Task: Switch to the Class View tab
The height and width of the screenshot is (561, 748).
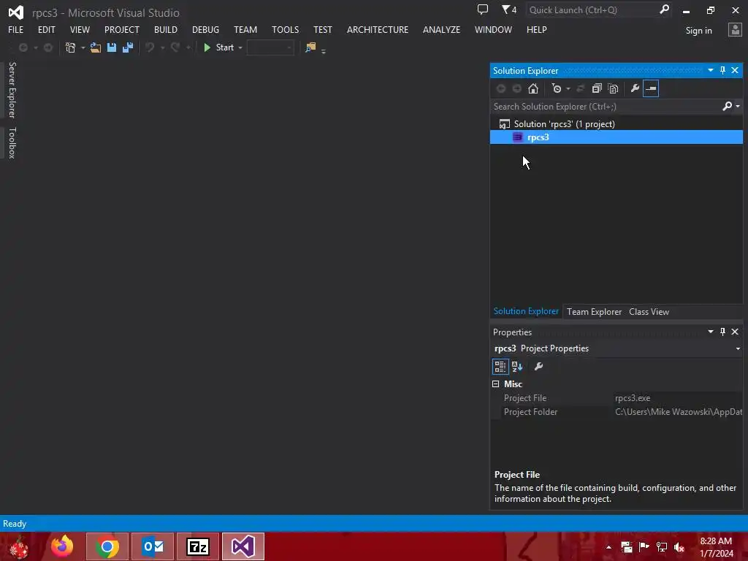Action: 649,312
